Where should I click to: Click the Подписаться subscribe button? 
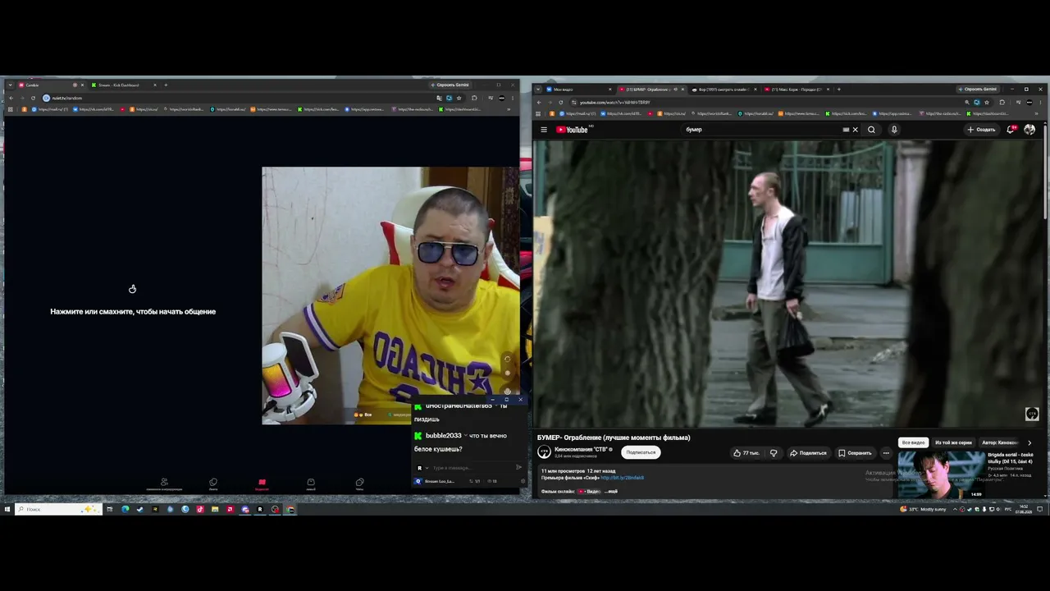(641, 452)
